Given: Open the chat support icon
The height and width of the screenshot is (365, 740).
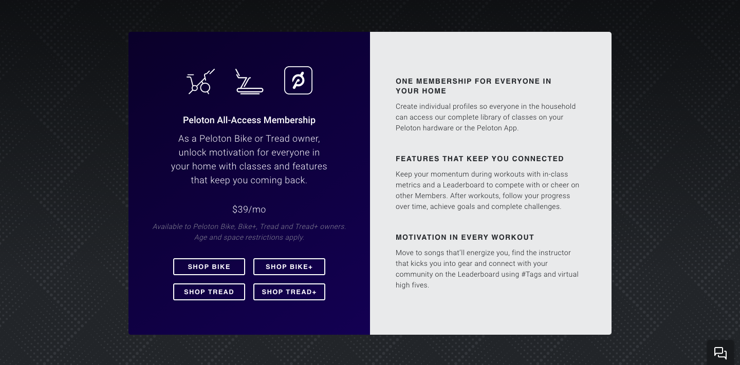Looking at the screenshot, I should coord(720,353).
